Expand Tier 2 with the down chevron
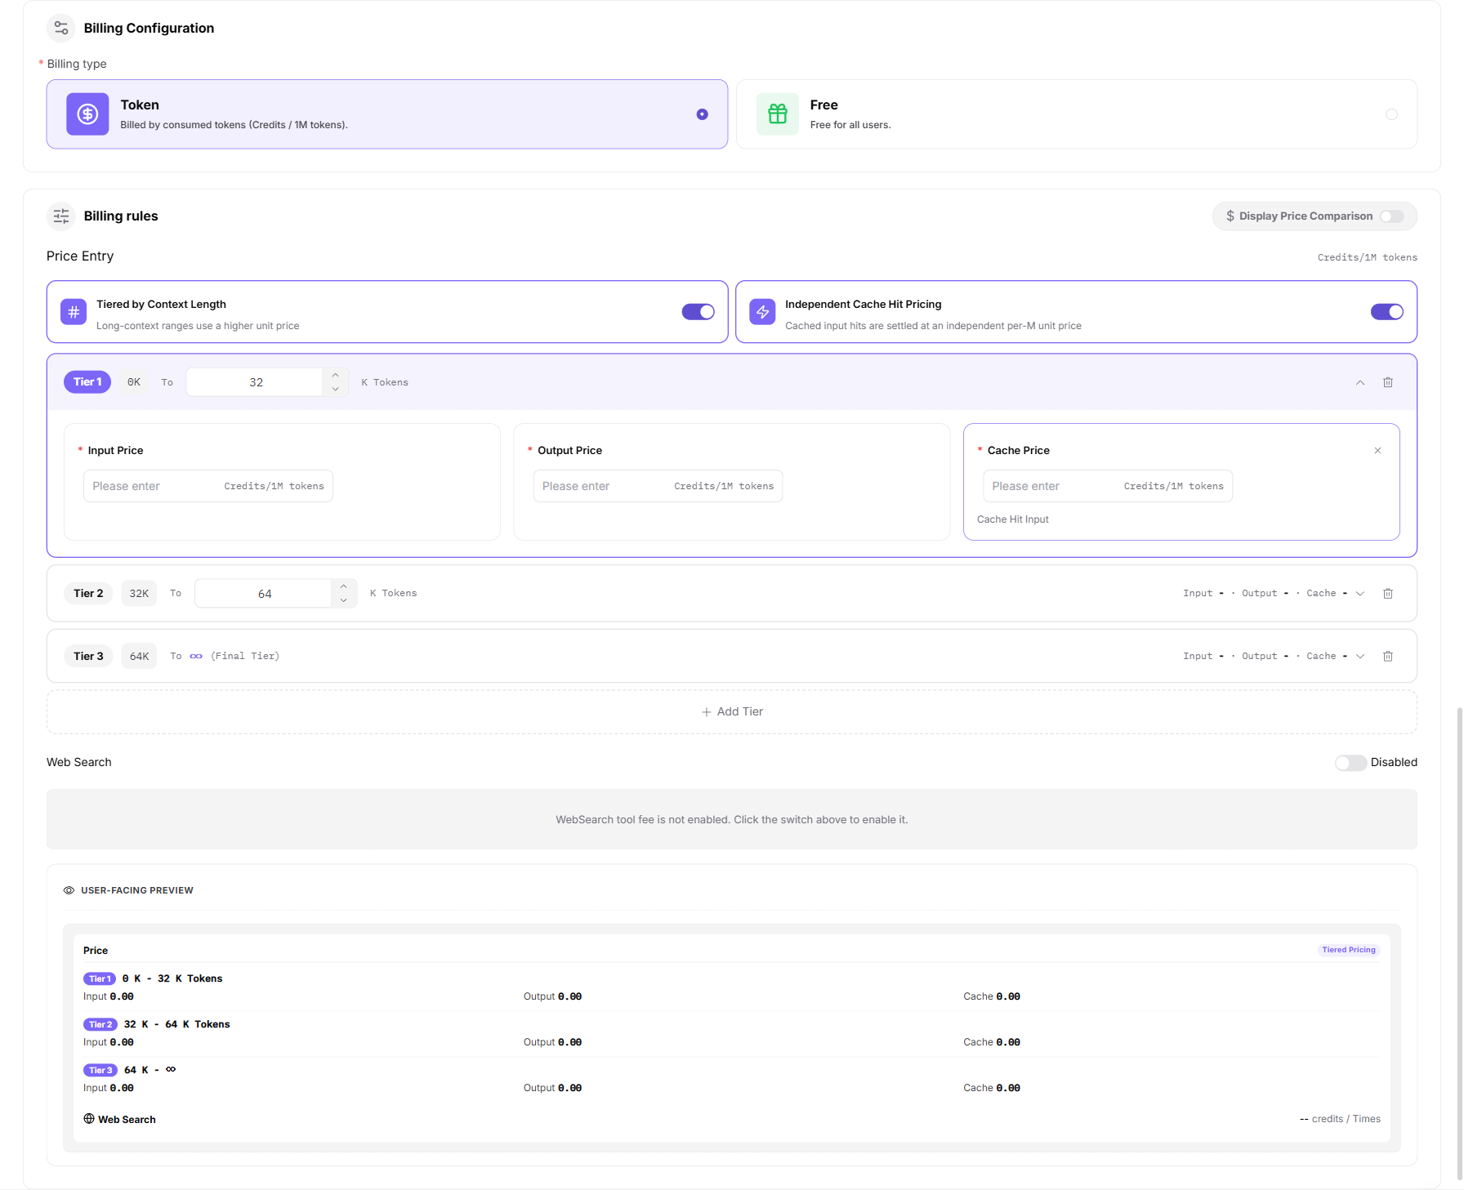 [1360, 594]
